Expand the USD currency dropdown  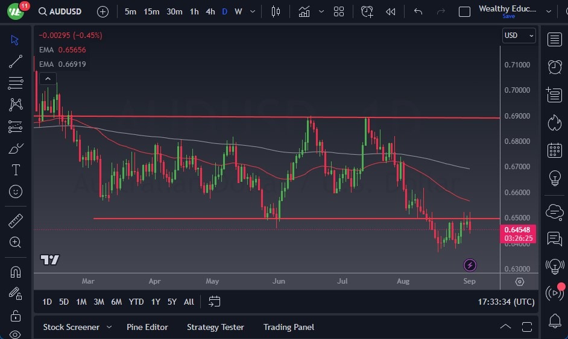(x=519, y=36)
